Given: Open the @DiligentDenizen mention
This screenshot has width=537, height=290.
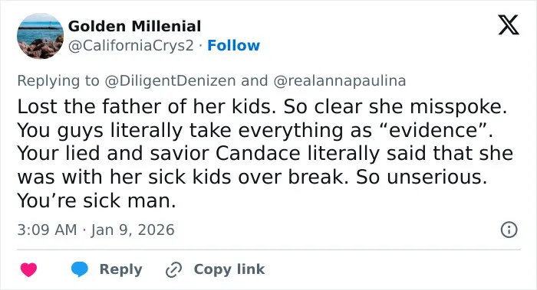Looking at the screenshot, I should click(x=170, y=81).
